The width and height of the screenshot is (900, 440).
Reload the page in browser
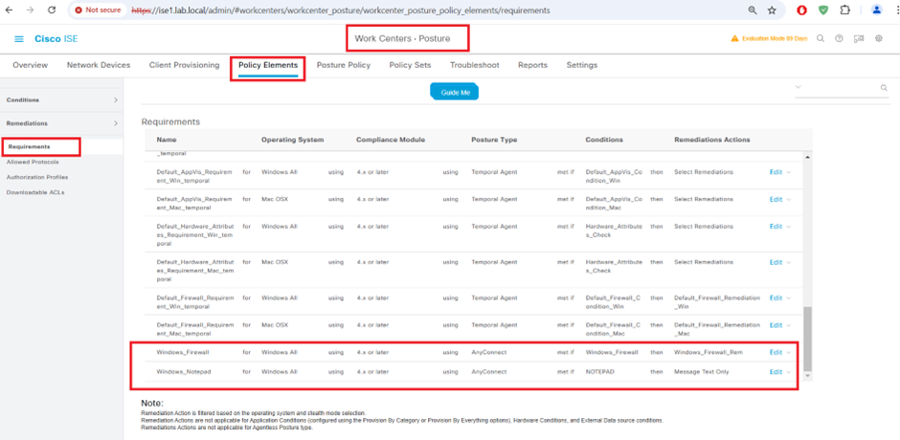[53, 11]
